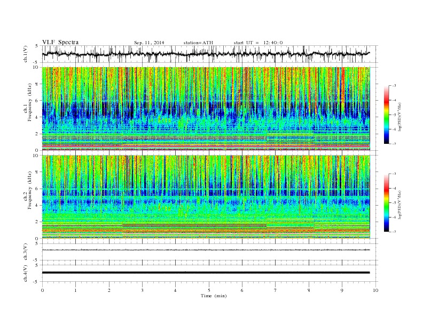Image resolution: width=423 pixels, height=326 pixels.
Task: Click time axis tick label "0"
Action: [42, 290]
